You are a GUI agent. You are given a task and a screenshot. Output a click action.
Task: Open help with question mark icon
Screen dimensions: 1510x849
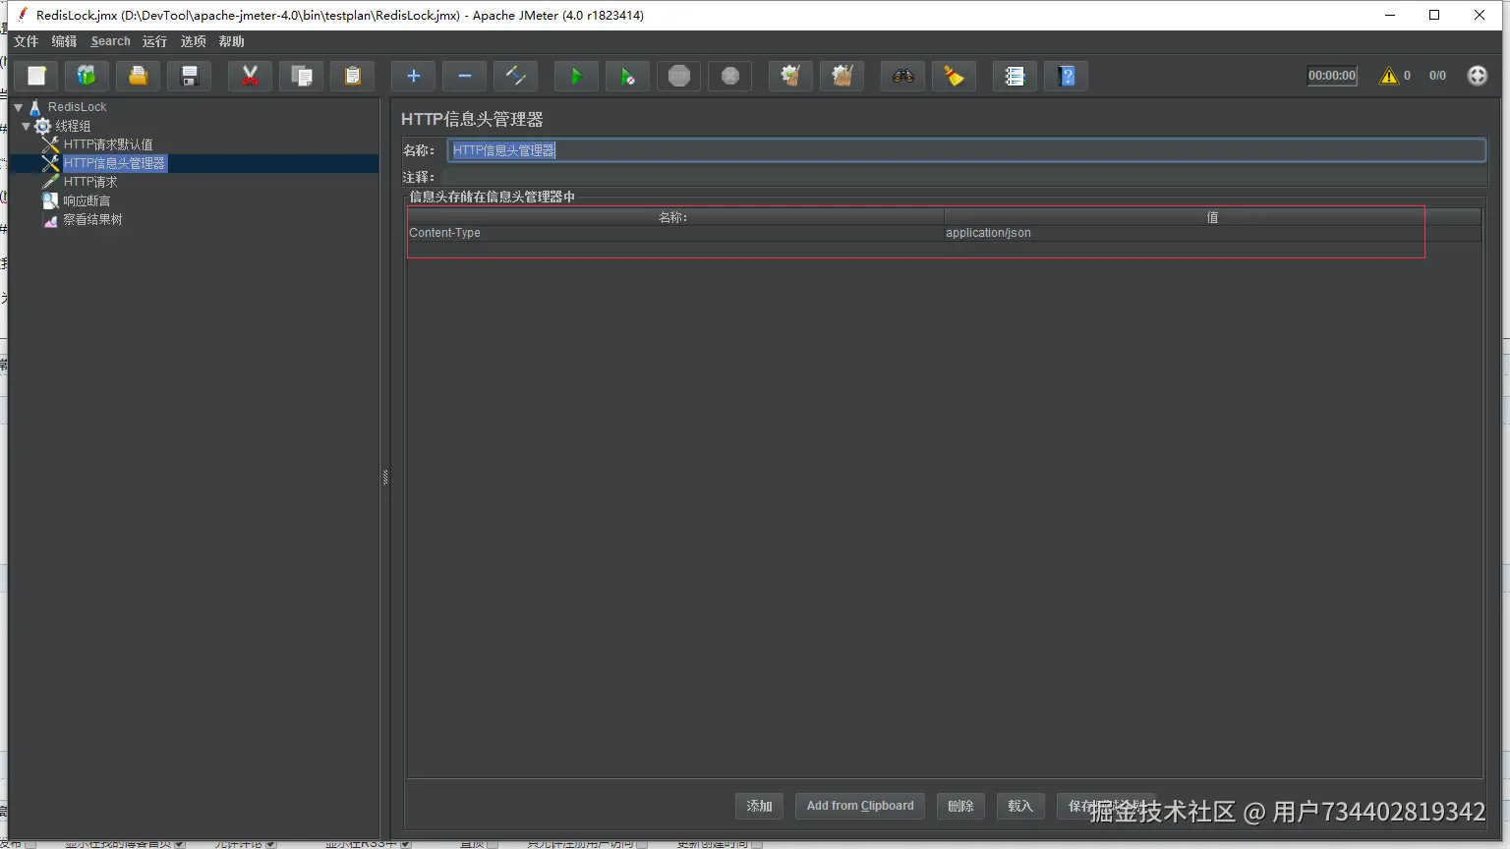click(x=1067, y=76)
